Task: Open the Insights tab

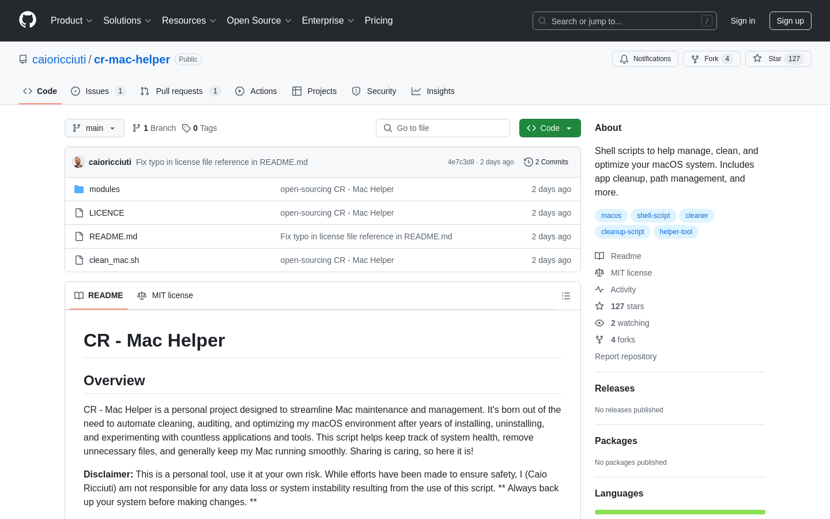Action: 433,91
